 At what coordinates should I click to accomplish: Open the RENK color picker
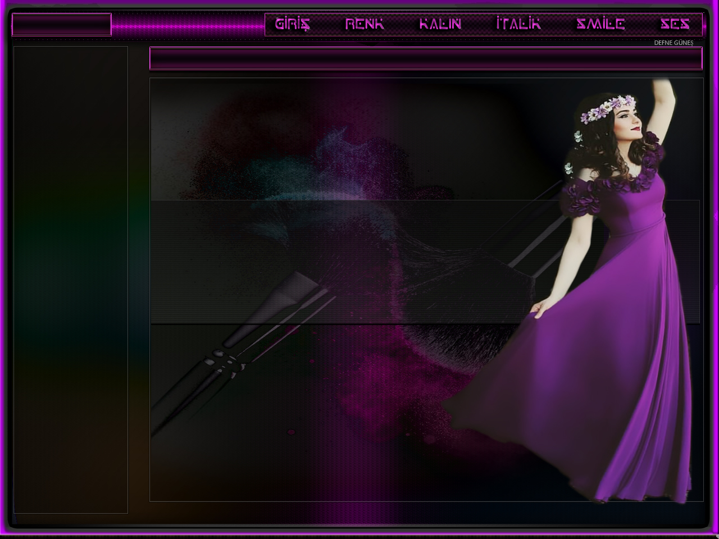point(365,24)
